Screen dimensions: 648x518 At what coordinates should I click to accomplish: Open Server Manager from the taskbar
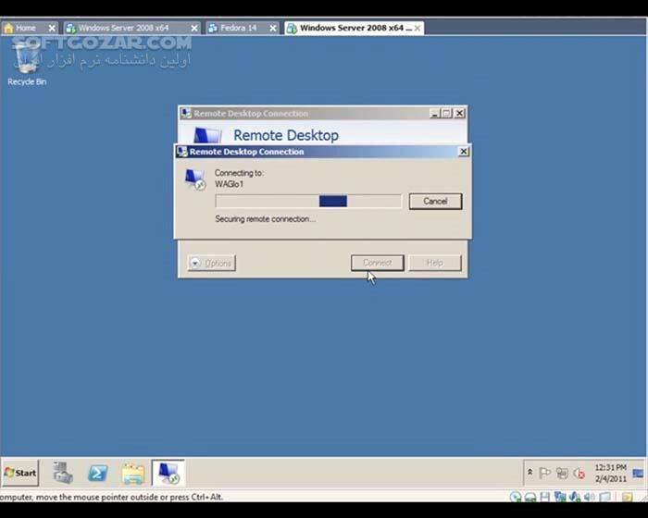[x=63, y=473]
